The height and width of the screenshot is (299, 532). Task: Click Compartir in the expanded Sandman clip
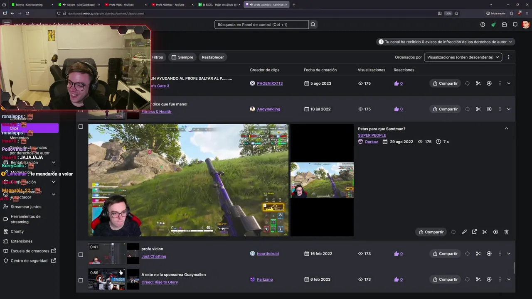coord(431,232)
